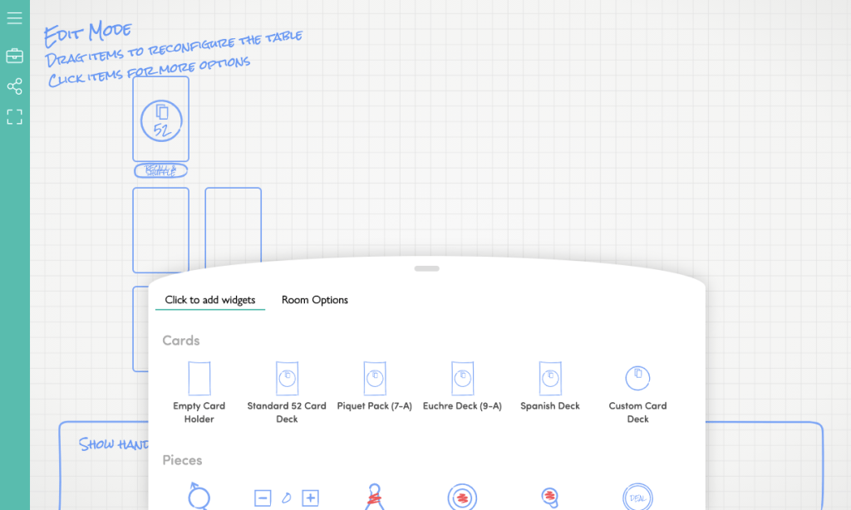Click the share icon in sidebar
This screenshot has width=851, height=510.
tap(14, 86)
